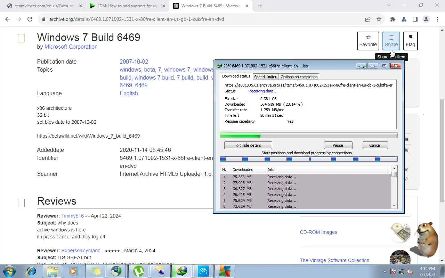The height and width of the screenshot is (278, 445).
Task: Bookmark this page with the star
Action: click(379, 19)
